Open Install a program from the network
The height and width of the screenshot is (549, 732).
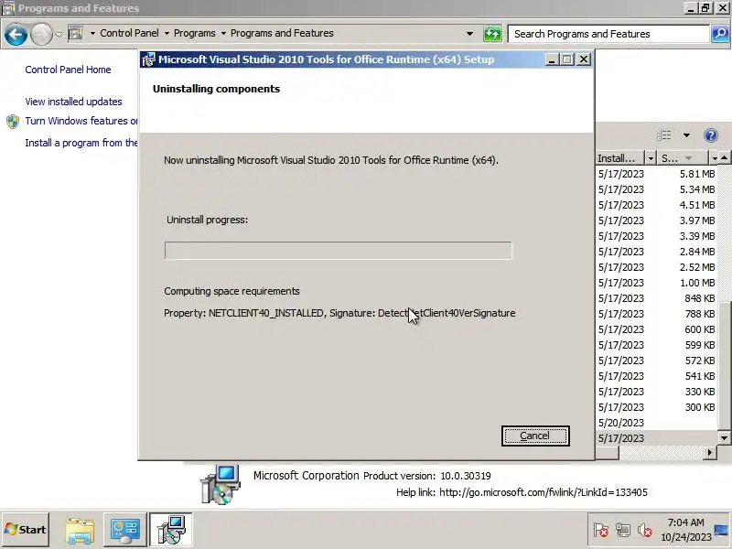pyautogui.click(x=81, y=143)
